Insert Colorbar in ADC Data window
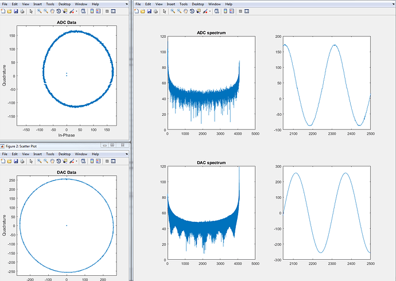The image size is (396, 281). point(92,11)
